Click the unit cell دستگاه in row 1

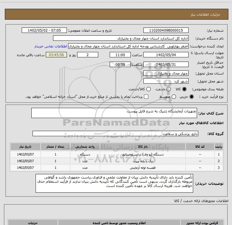click(85, 154)
